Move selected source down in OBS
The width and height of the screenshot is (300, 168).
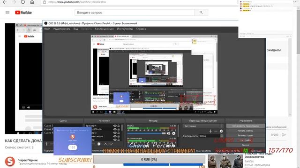tap(111, 144)
